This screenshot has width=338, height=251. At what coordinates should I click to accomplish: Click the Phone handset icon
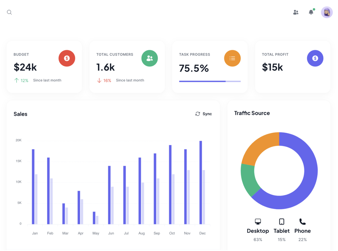coord(303,221)
